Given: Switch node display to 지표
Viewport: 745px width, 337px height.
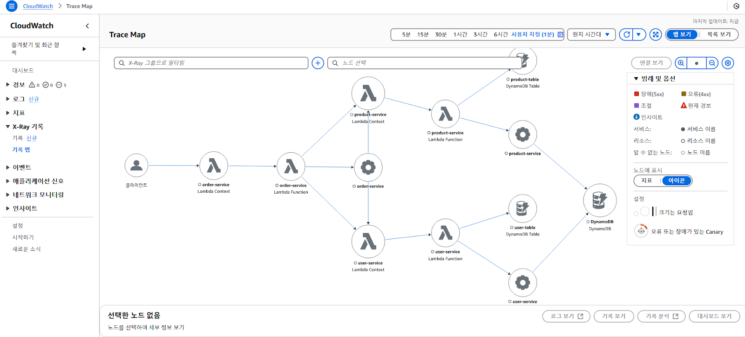Looking at the screenshot, I should pos(647,181).
